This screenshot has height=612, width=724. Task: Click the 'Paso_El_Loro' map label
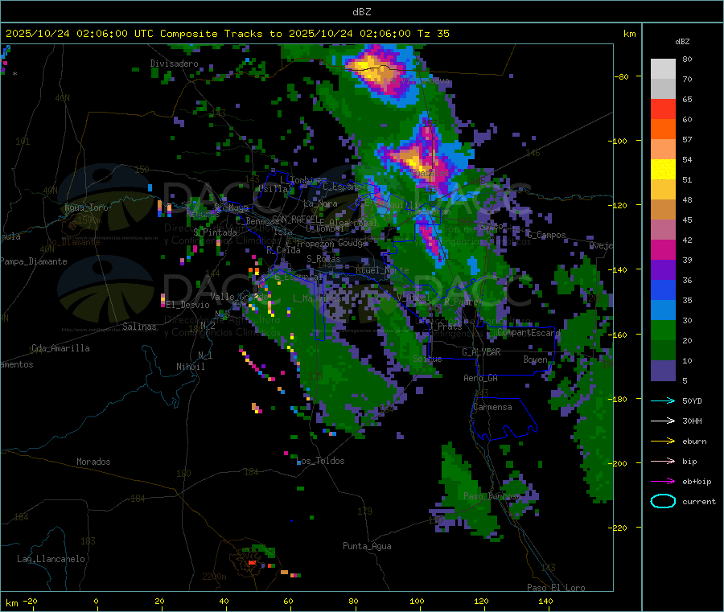click(556, 588)
